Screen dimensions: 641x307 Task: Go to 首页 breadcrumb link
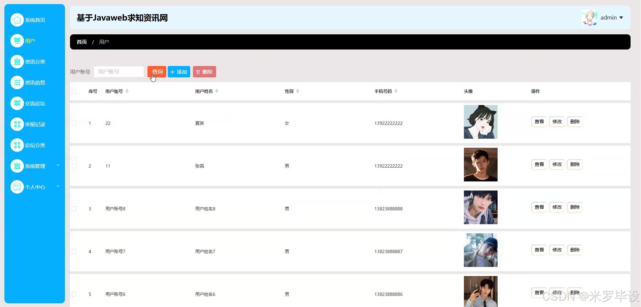point(82,42)
